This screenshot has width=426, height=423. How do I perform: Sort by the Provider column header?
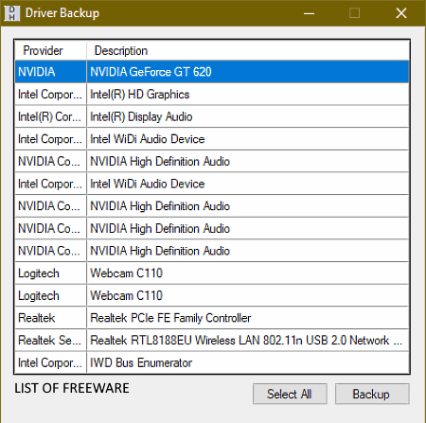(50, 50)
